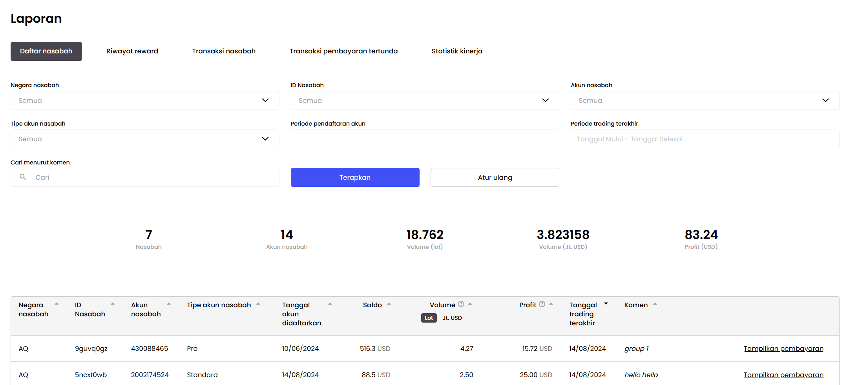Focus the Cari menurut komen search field

145,177
